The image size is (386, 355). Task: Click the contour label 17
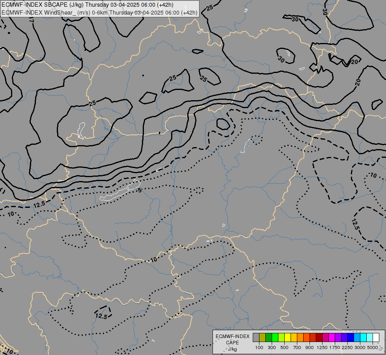(x=31, y=20)
